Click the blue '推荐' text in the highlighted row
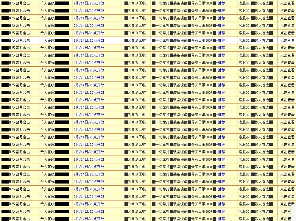 pos(221,40)
